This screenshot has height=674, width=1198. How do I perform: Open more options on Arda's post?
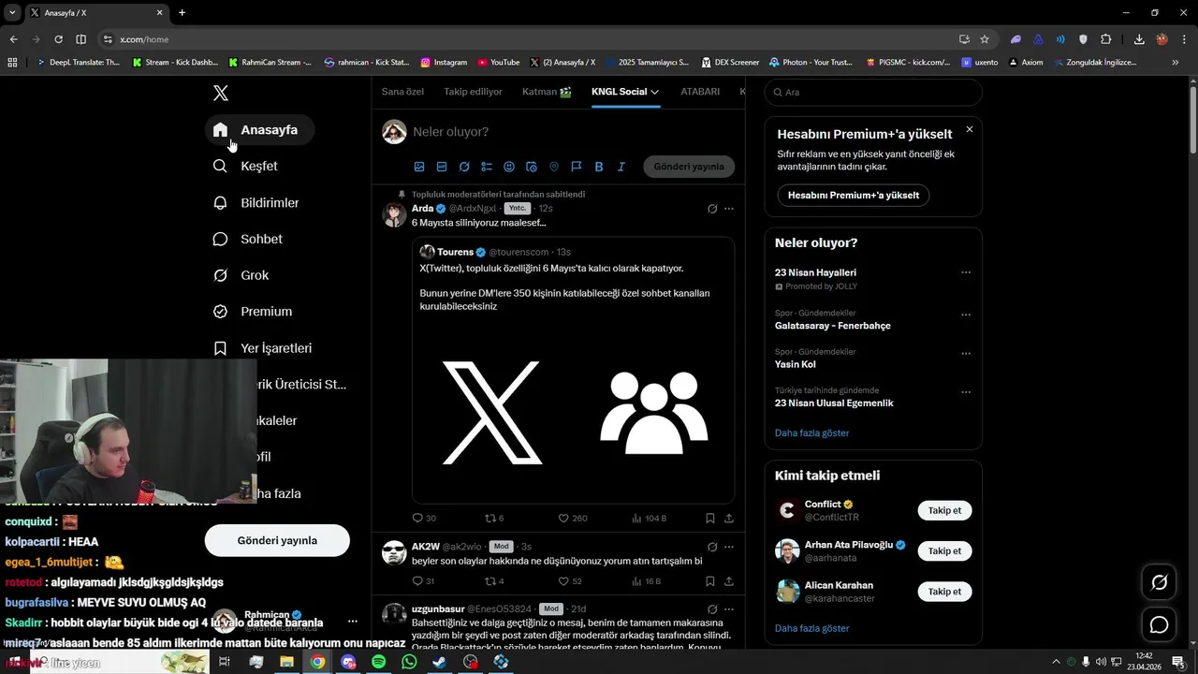(x=729, y=209)
